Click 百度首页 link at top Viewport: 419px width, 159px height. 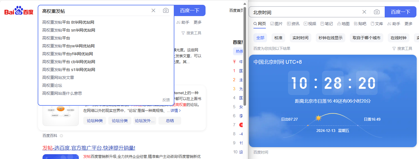click(236, 10)
